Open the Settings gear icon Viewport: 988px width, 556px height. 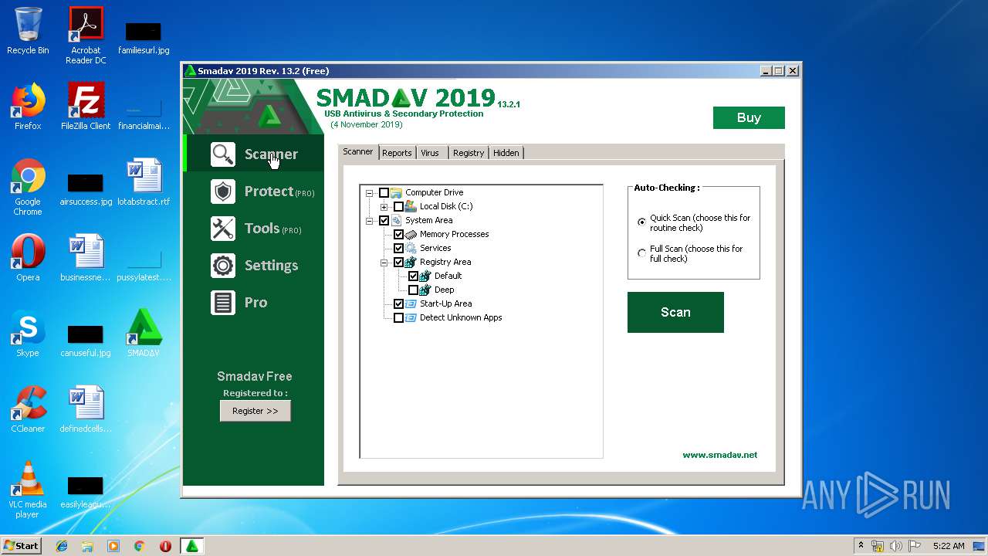click(223, 266)
